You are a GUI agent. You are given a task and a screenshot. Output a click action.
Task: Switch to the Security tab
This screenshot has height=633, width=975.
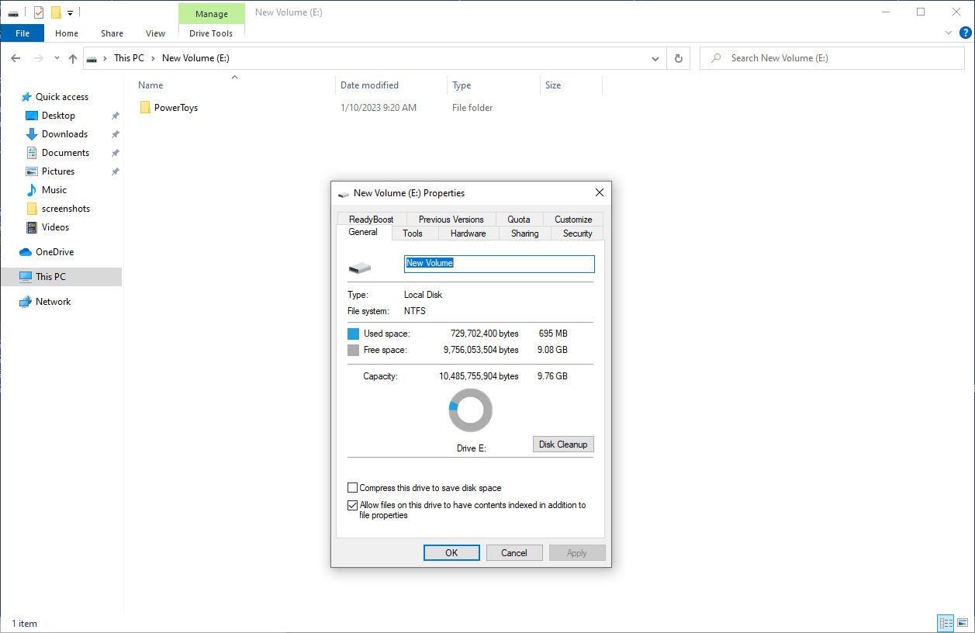point(577,233)
